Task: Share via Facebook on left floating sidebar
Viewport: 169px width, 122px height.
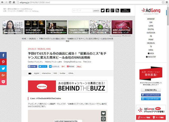Action: [3, 55]
